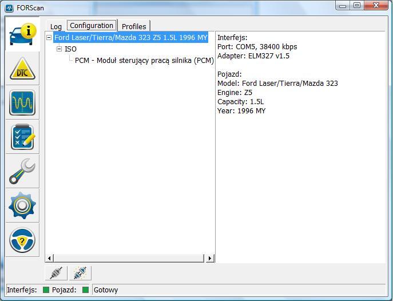393x301 pixels.
Task: Select the PCM engine module tree item
Action: (x=144, y=61)
